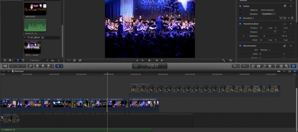Click the keyword editor key icon
This screenshot has height=132, width=298.
[x=30, y=66]
